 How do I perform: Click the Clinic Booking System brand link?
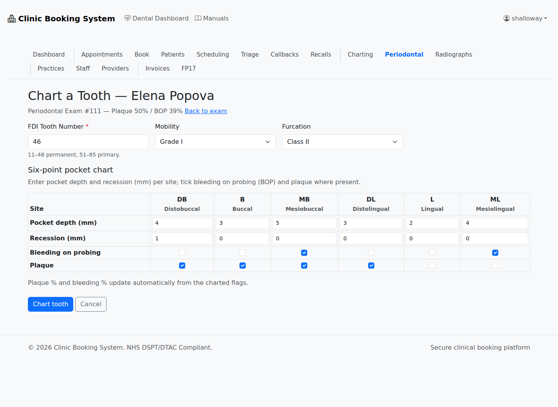[61, 19]
